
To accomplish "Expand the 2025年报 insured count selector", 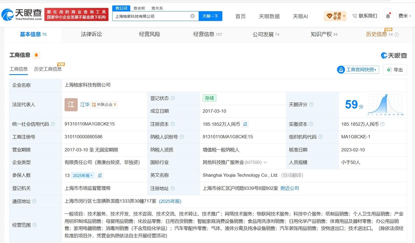I will tap(83, 175).
